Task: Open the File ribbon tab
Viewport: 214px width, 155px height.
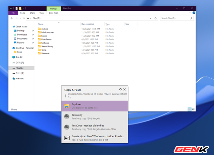Action: (13, 13)
